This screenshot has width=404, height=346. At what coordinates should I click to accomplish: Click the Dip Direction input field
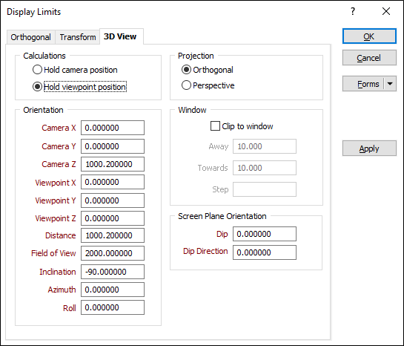coord(265,252)
